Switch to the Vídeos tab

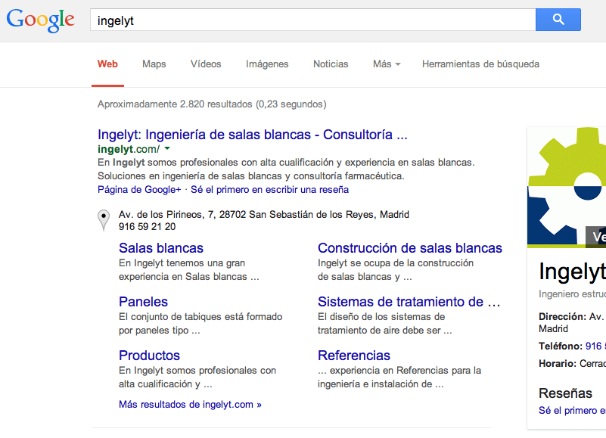pyautogui.click(x=206, y=64)
